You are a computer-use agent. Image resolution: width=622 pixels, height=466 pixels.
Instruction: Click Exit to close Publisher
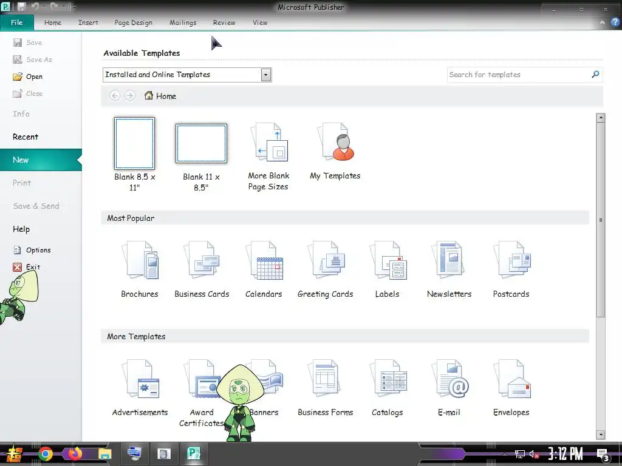tap(27, 267)
